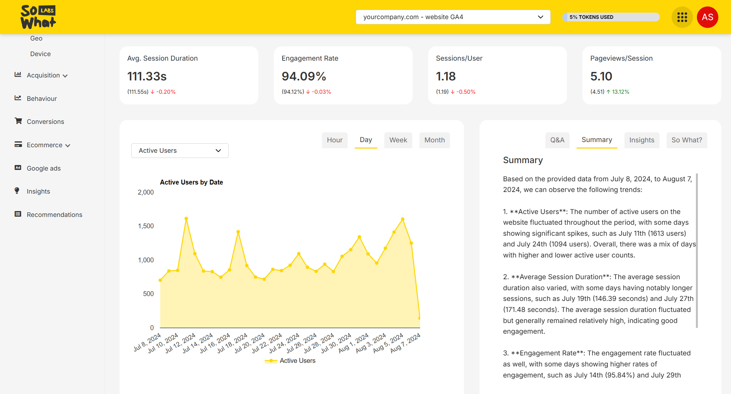Click the Recommendations list icon
Image resolution: width=731 pixels, height=394 pixels.
(x=18, y=214)
